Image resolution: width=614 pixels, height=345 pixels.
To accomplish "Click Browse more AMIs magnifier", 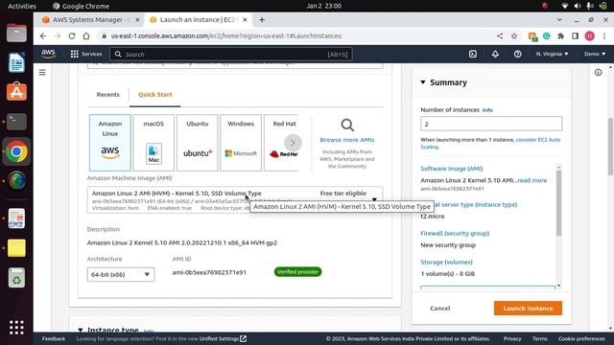I will point(347,126).
